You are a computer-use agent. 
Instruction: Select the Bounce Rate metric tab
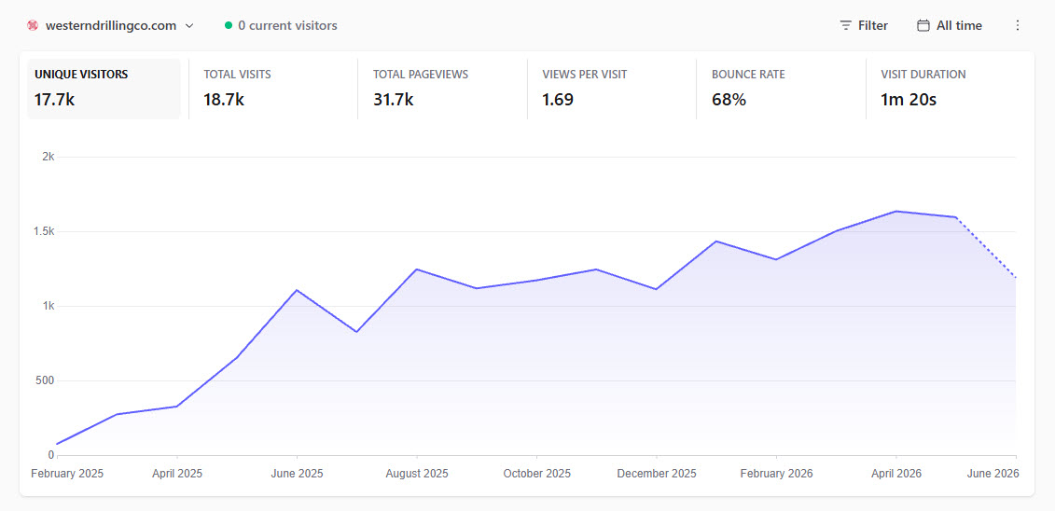[x=781, y=89]
